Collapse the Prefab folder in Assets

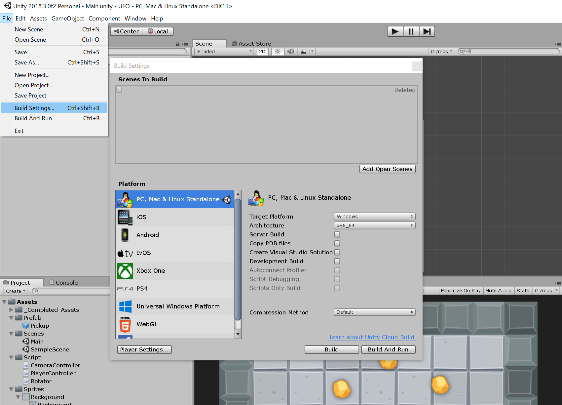click(x=11, y=318)
